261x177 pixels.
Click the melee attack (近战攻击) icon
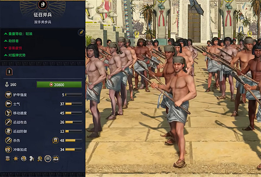point(8,122)
